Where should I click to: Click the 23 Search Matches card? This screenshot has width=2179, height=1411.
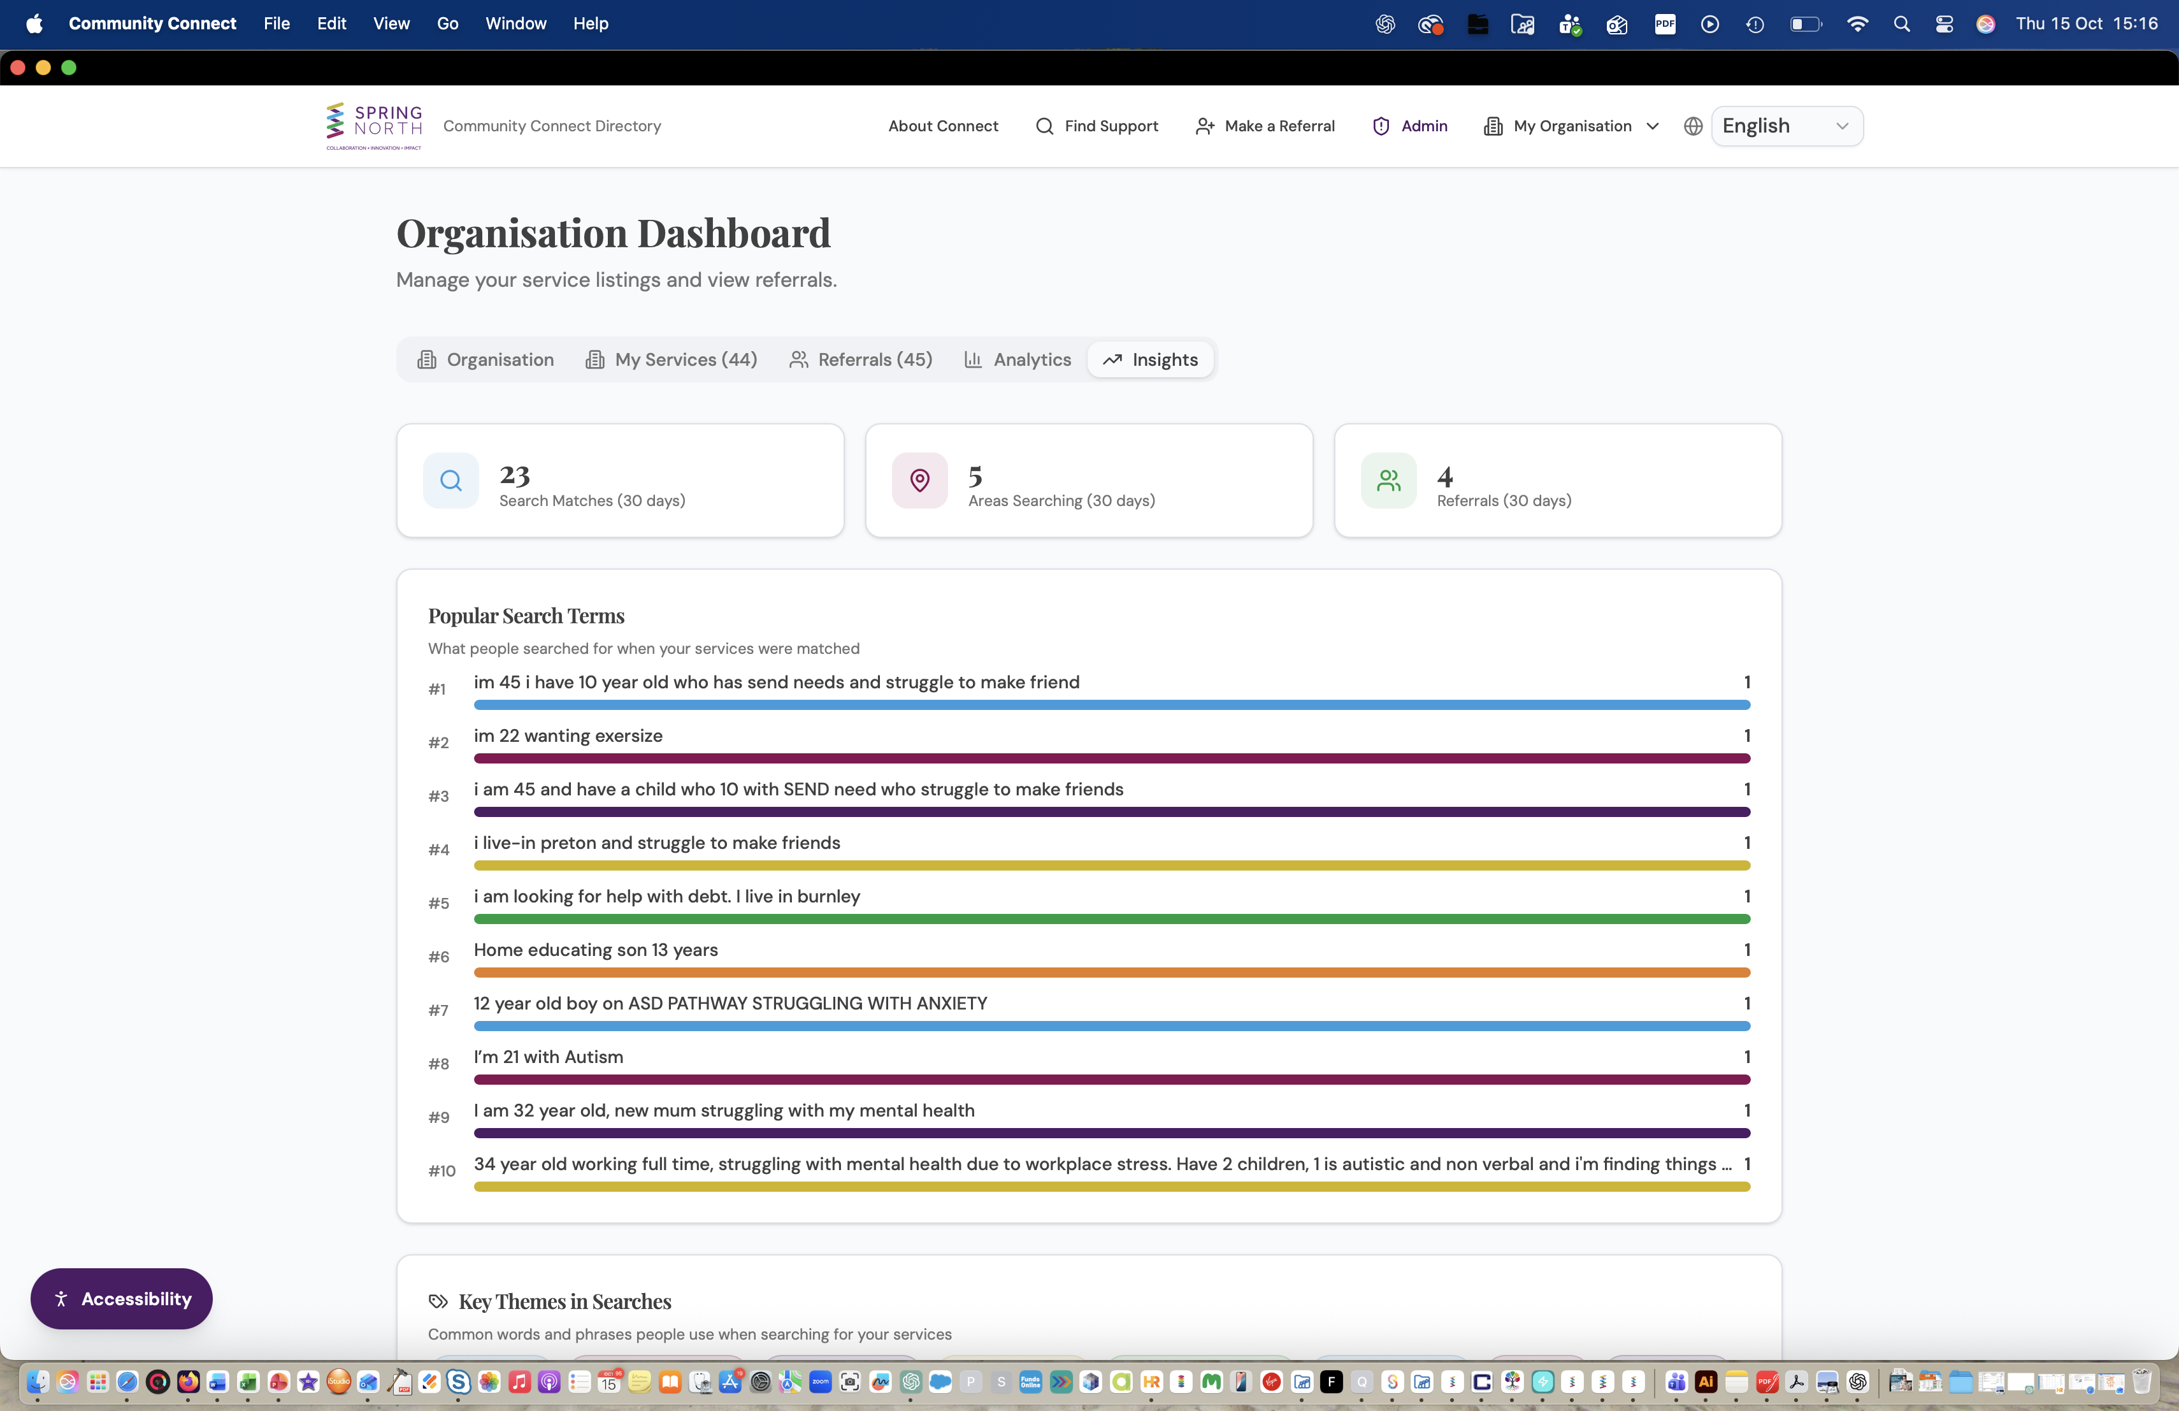click(620, 480)
